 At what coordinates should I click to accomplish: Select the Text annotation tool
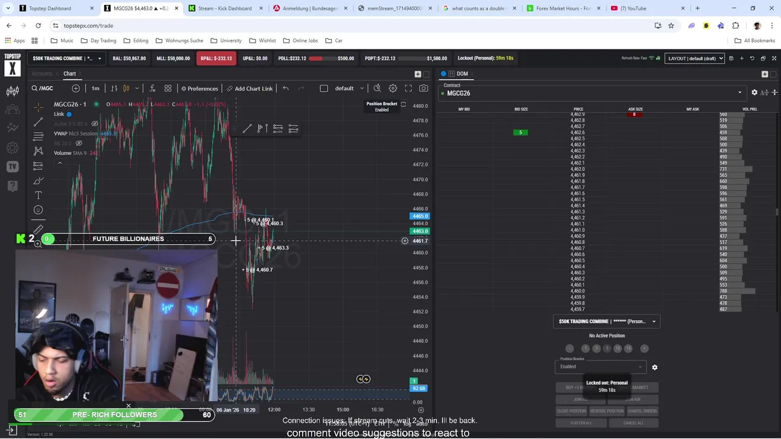38,195
